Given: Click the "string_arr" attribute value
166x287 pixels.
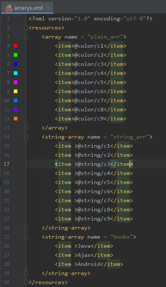Looking at the screenshot, I should pyautogui.click(x=130, y=137).
